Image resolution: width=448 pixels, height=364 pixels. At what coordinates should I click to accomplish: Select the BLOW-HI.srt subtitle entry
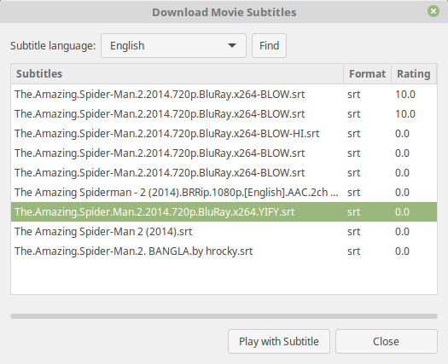224,134
